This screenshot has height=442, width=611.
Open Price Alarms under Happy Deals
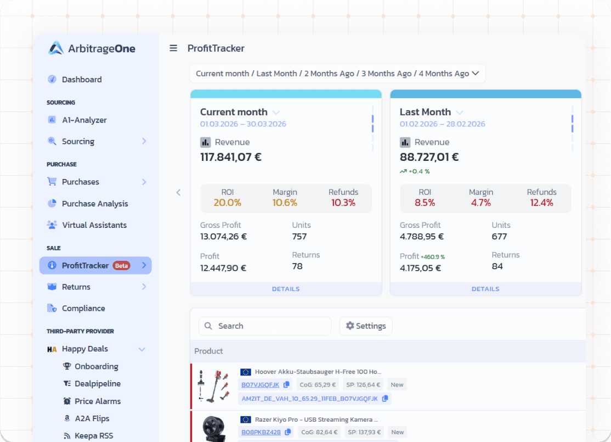[x=98, y=401]
